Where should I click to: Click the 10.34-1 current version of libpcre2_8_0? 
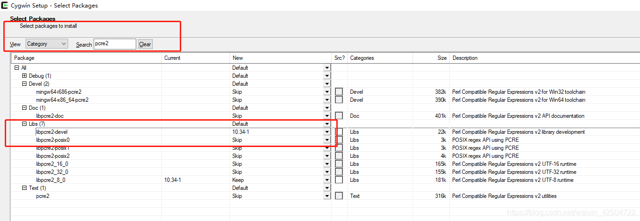pyautogui.click(x=173, y=180)
